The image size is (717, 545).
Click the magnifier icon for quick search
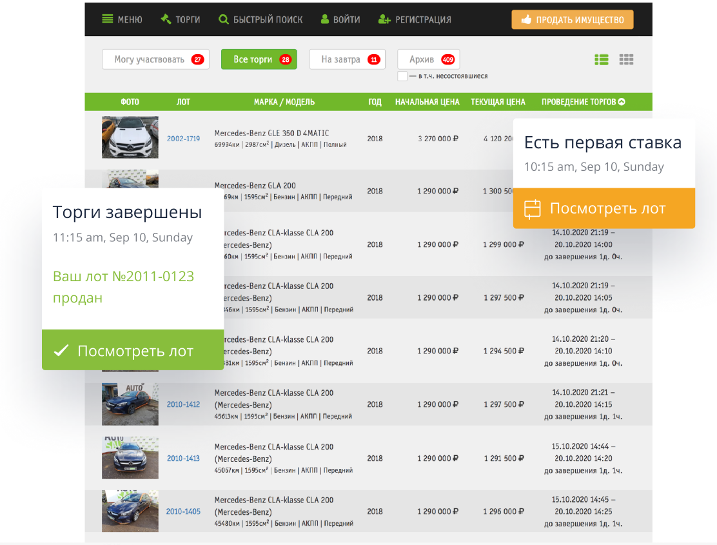(x=224, y=19)
